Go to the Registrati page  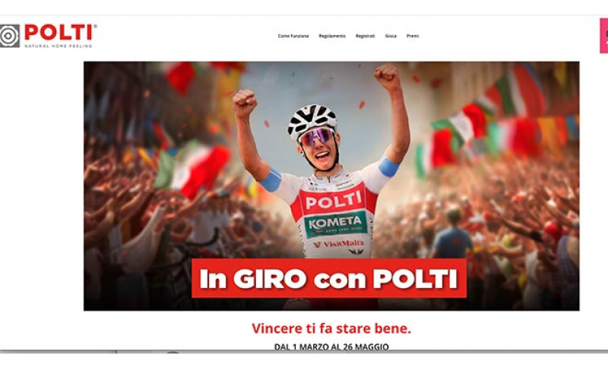[x=366, y=36]
